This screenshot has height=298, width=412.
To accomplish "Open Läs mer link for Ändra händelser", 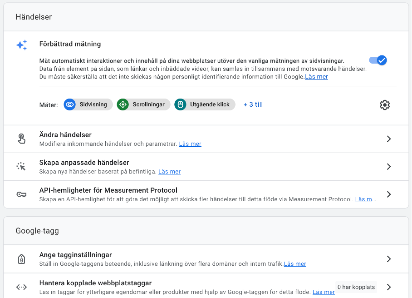I will [x=190, y=144].
